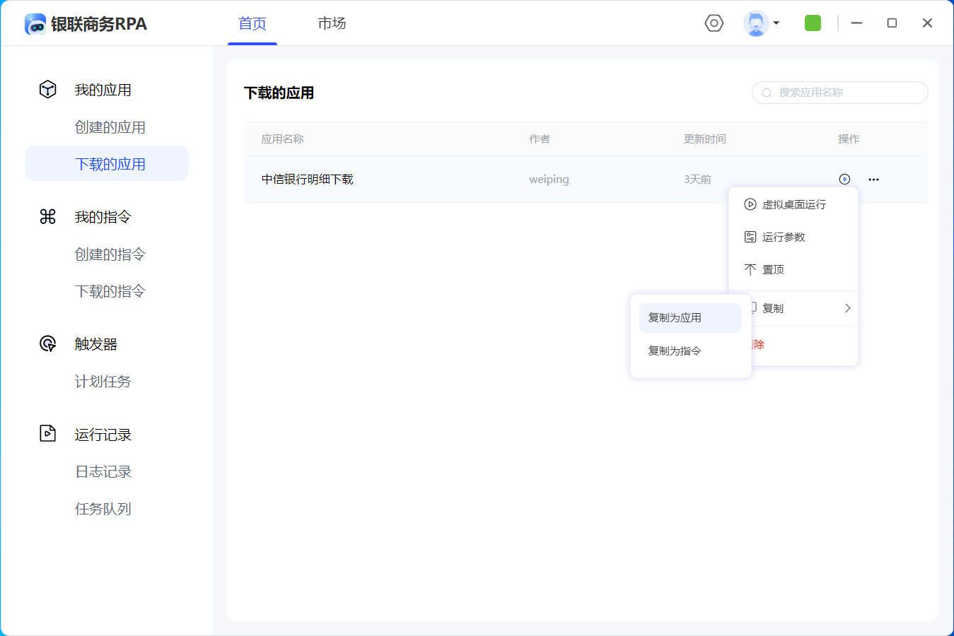Run 中信银行明细下载 with the play icon
This screenshot has height=636, width=954.
[x=844, y=179]
